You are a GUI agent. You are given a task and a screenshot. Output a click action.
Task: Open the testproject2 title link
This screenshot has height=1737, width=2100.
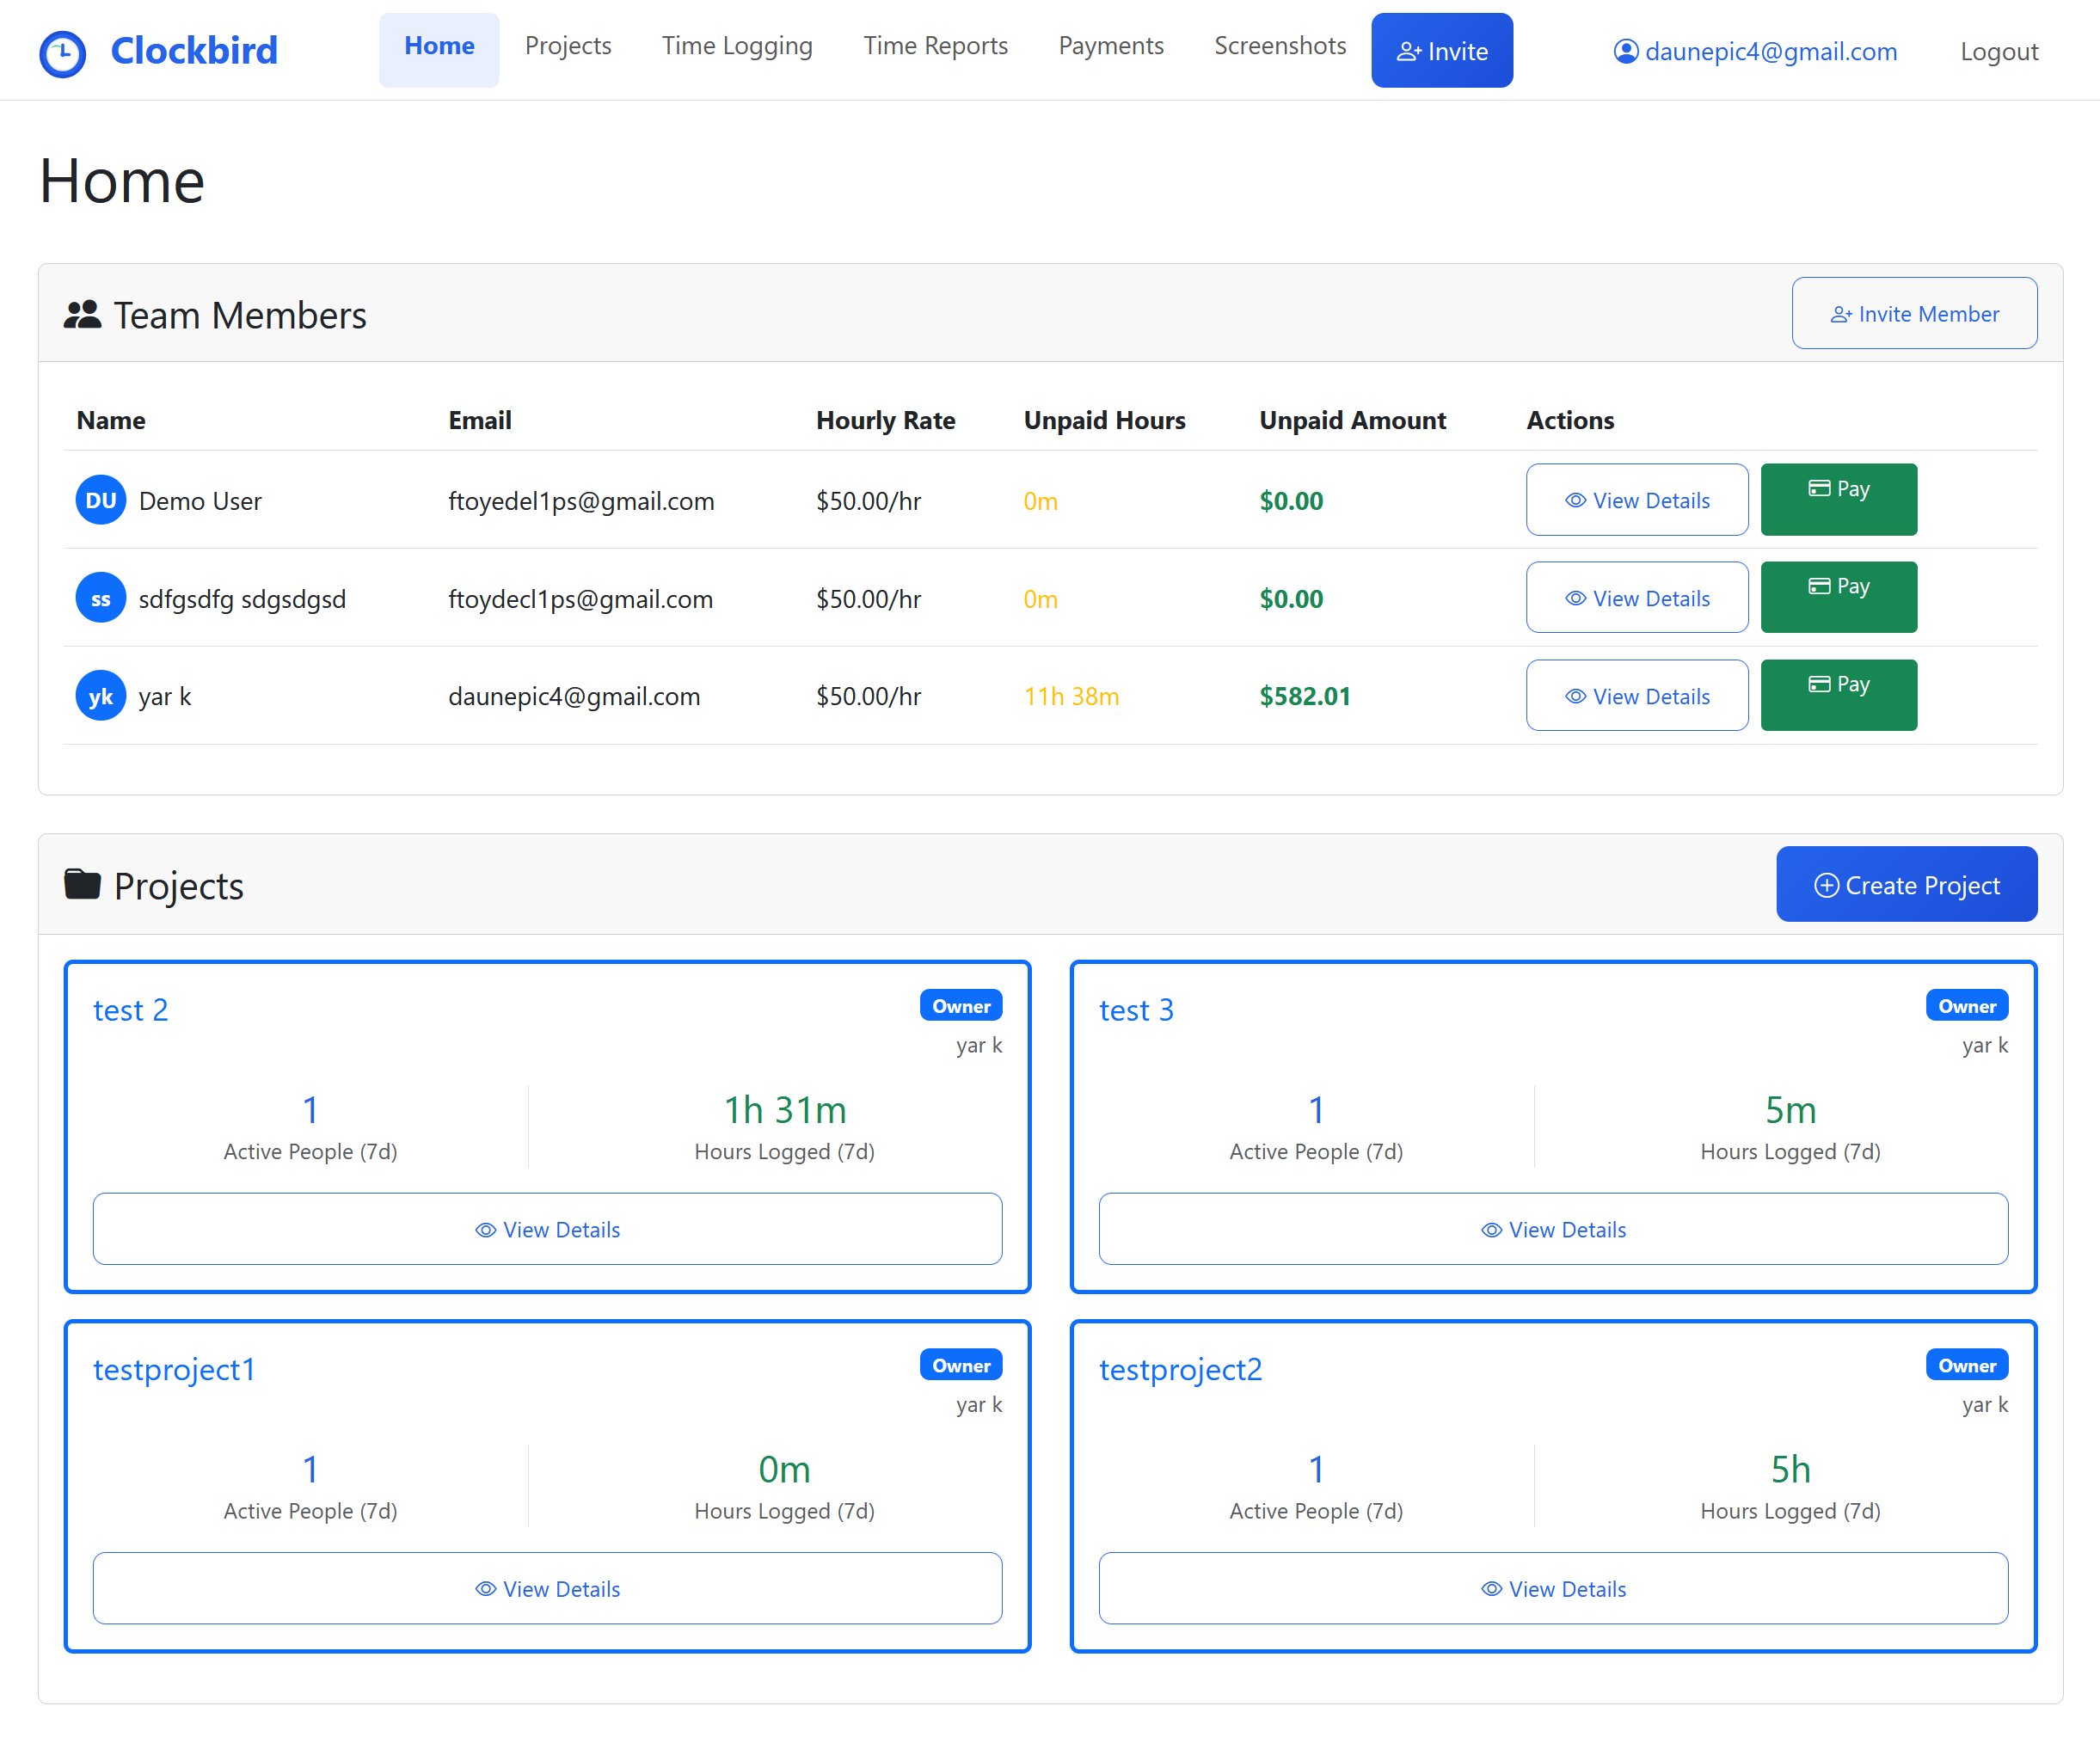pyautogui.click(x=1180, y=1369)
